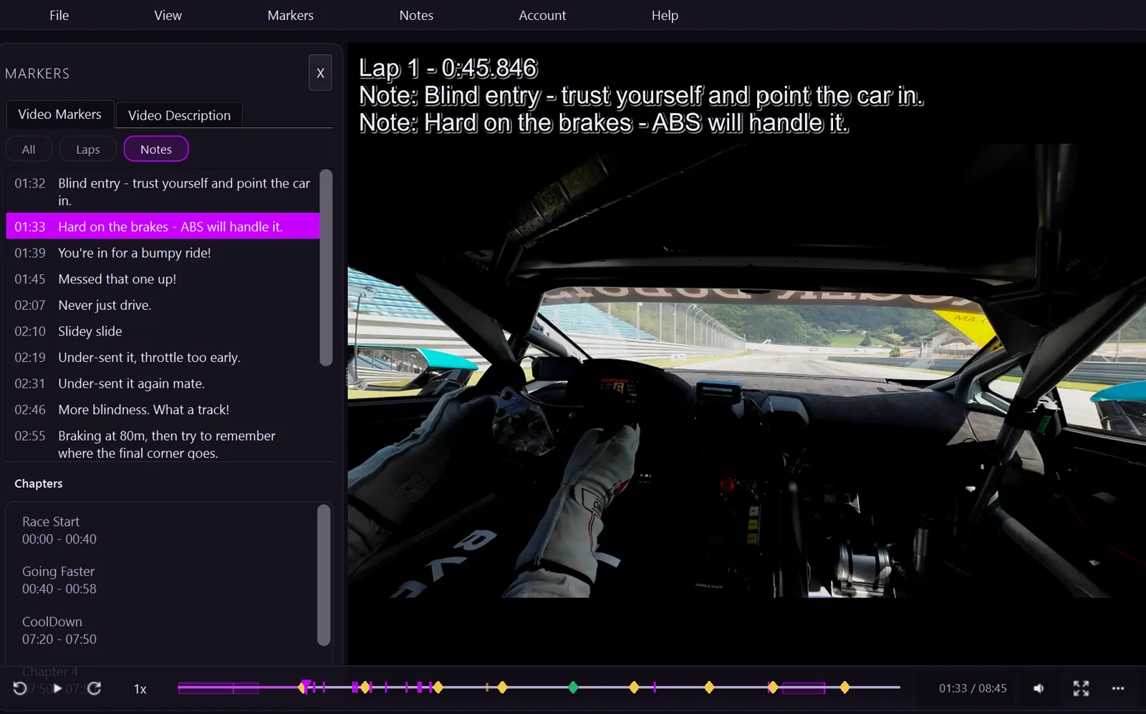
Task: Enter fullscreen mode
Action: [x=1081, y=688]
